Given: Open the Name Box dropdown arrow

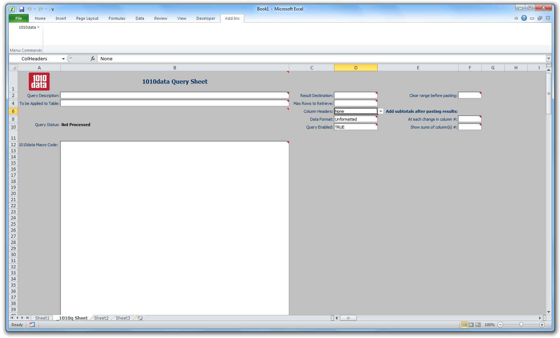Looking at the screenshot, I should point(63,59).
